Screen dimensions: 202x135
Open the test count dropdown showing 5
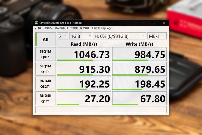pyautogui.click(x=62, y=36)
